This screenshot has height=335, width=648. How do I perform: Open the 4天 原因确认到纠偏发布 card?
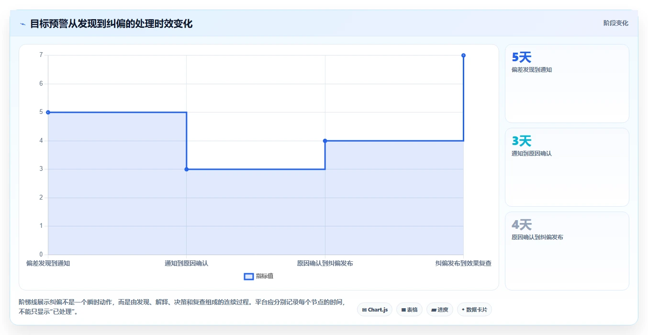click(x=567, y=251)
